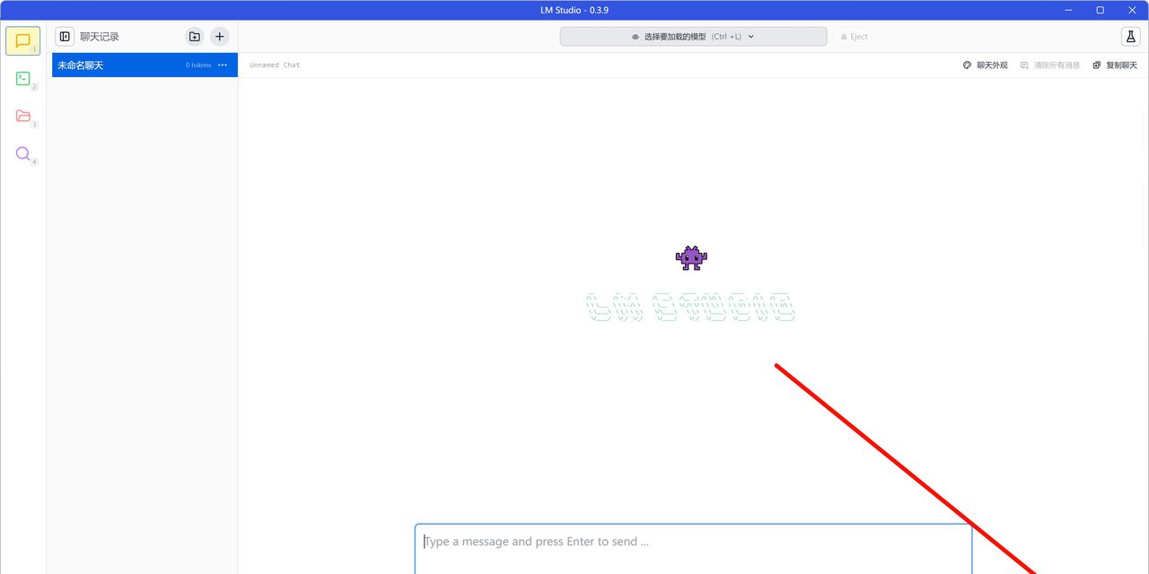Click the 聊天记录 header label

[x=100, y=37]
